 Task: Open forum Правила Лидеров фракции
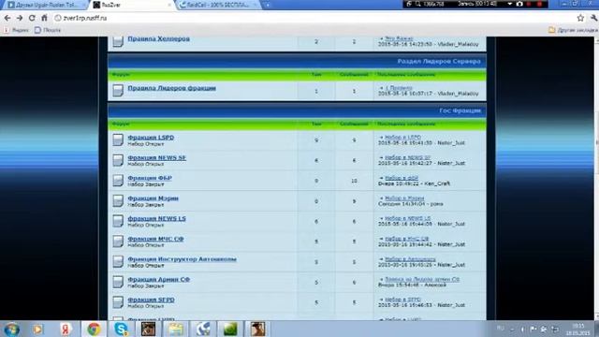(172, 88)
